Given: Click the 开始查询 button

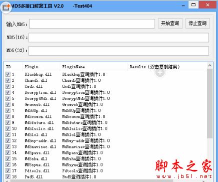Looking at the screenshot, I should click(170, 23).
